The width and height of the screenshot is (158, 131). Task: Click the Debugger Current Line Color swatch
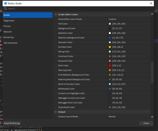pos(110,98)
